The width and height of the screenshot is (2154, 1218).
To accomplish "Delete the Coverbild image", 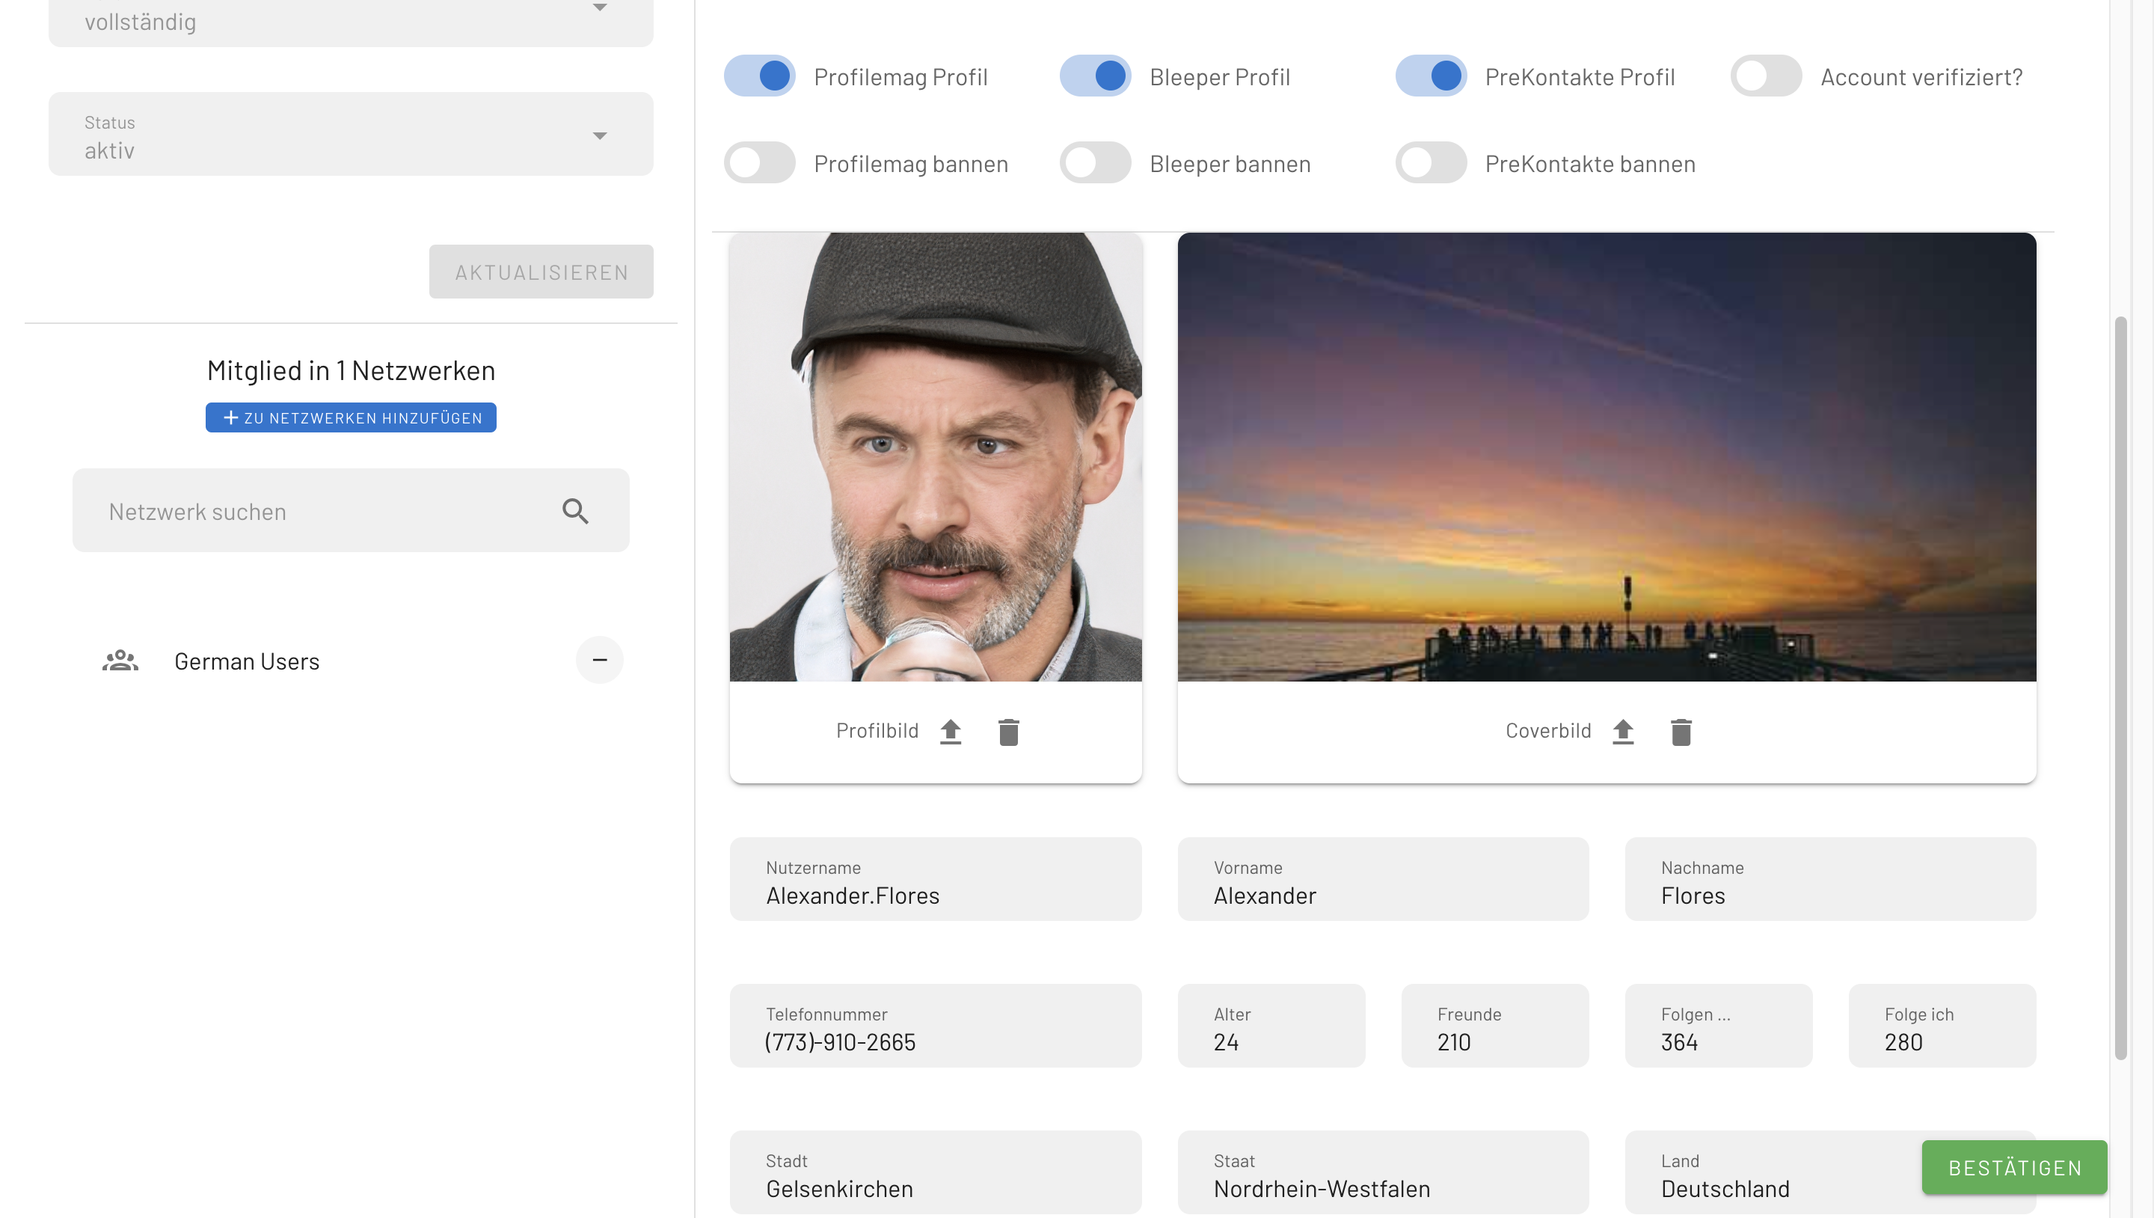I will tap(1681, 731).
